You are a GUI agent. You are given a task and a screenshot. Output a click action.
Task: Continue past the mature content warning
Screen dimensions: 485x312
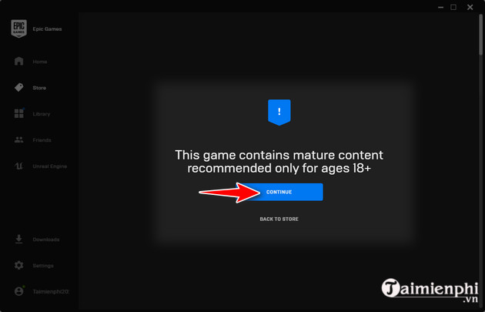pos(279,192)
